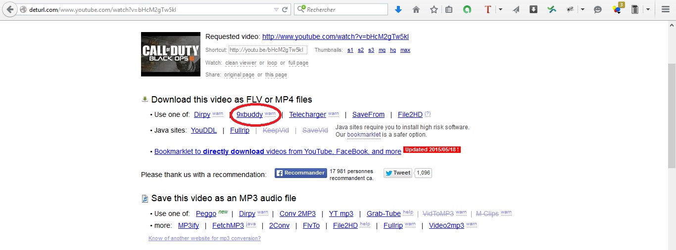Open dropdown arrow next to the bug icon
Viewport: 676px width, 250px height.
[x=582, y=9]
